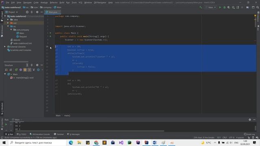
Task: Open DB Execution Console tool window
Action: (x=40, y=134)
